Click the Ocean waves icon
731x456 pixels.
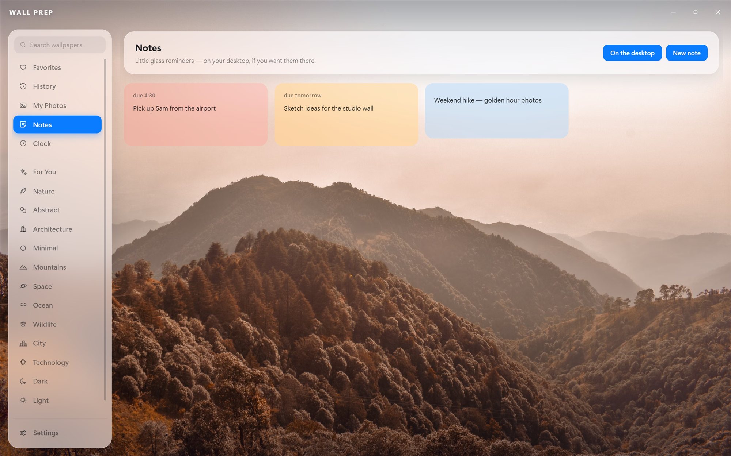point(23,305)
